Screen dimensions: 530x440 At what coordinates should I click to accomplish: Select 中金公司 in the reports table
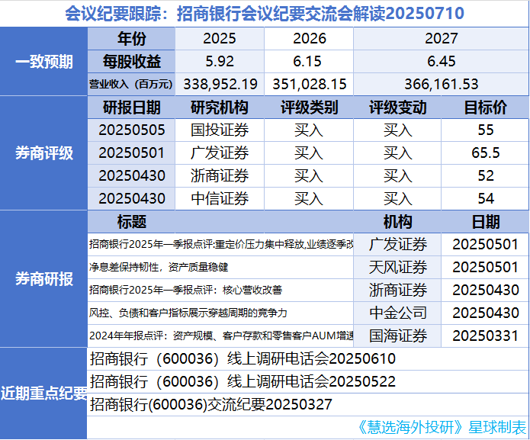click(x=397, y=313)
